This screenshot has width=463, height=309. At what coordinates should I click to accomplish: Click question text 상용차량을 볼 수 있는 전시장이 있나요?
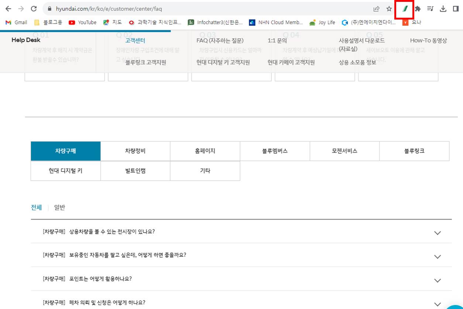[112, 232]
